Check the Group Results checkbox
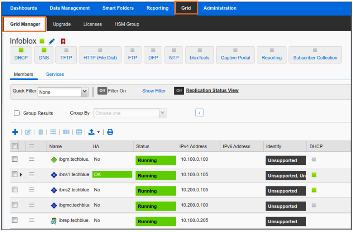Image resolution: width=353 pixels, height=232 pixels. click(x=17, y=113)
